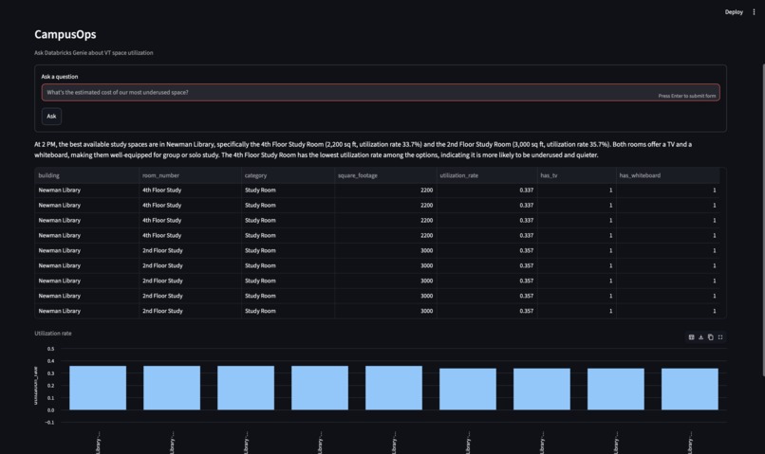Click the Deploy button
This screenshot has height=454, width=765.
click(x=734, y=12)
